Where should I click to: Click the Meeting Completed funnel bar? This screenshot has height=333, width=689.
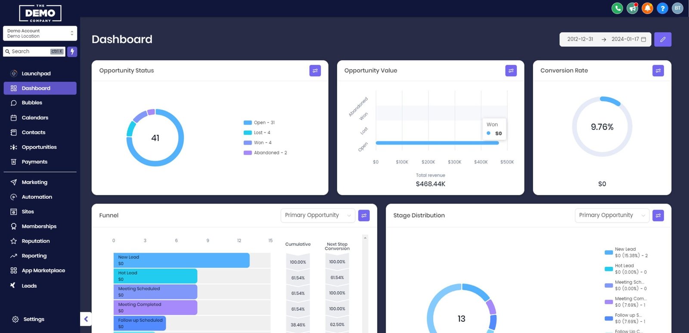click(155, 308)
